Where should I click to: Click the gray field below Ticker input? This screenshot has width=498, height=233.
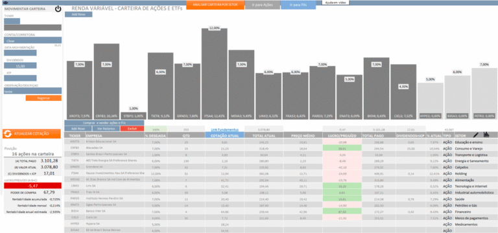click(32, 28)
